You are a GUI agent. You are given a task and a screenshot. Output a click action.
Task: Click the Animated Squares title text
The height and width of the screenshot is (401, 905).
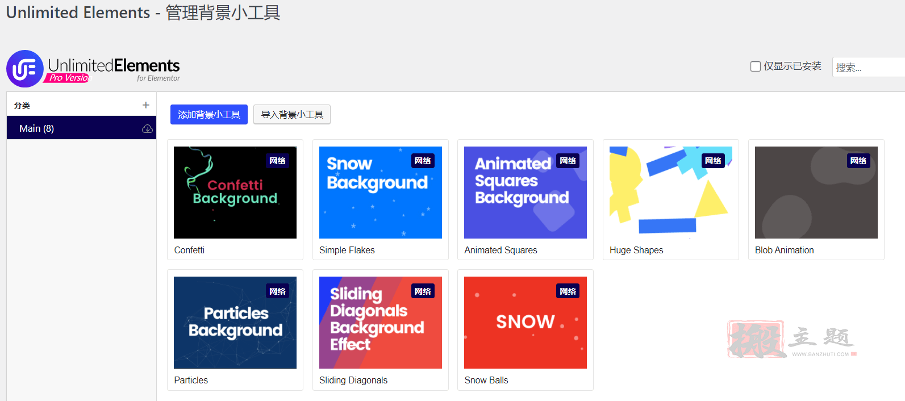point(501,250)
